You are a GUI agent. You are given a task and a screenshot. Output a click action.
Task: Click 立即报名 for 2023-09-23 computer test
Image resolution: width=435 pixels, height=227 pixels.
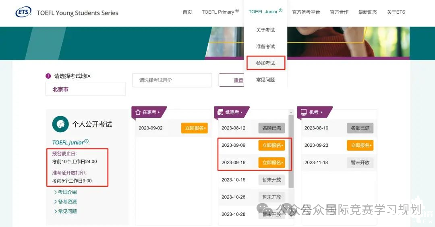(360, 145)
